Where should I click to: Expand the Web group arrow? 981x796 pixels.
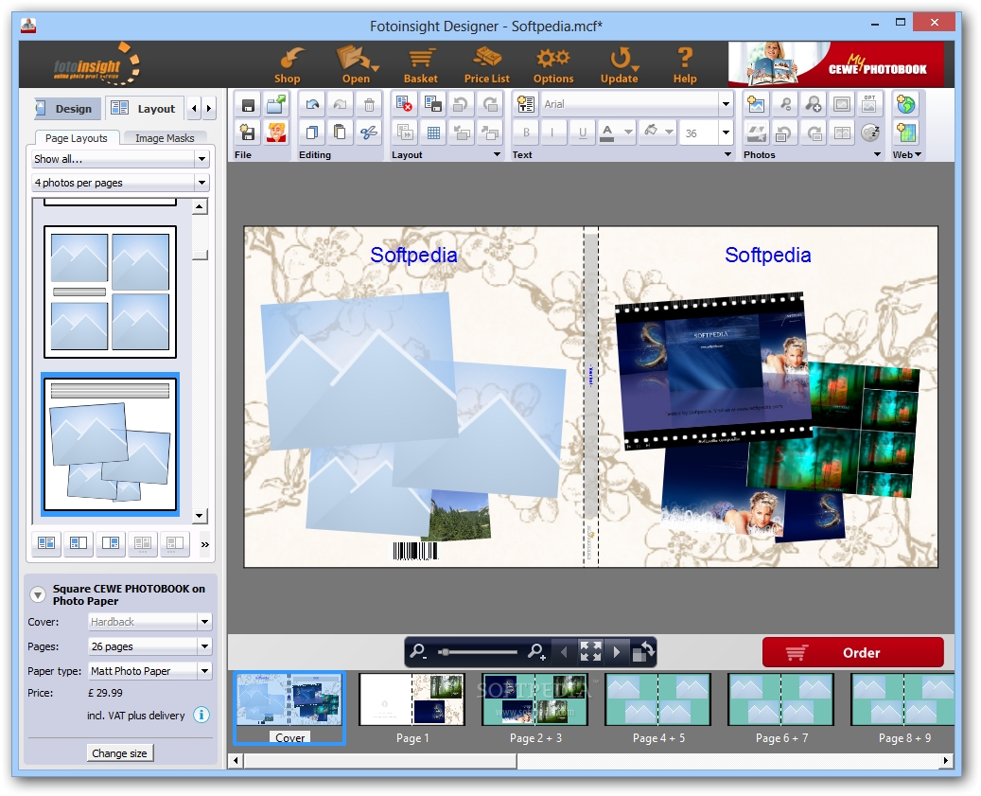(x=918, y=154)
